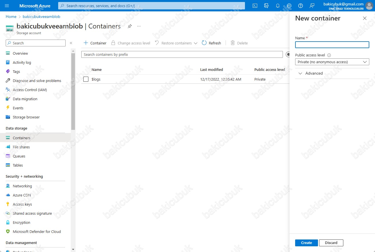This screenshot has width=375, height=252.
Task: Open the notifications bell
Action: (x=278, y=6)
